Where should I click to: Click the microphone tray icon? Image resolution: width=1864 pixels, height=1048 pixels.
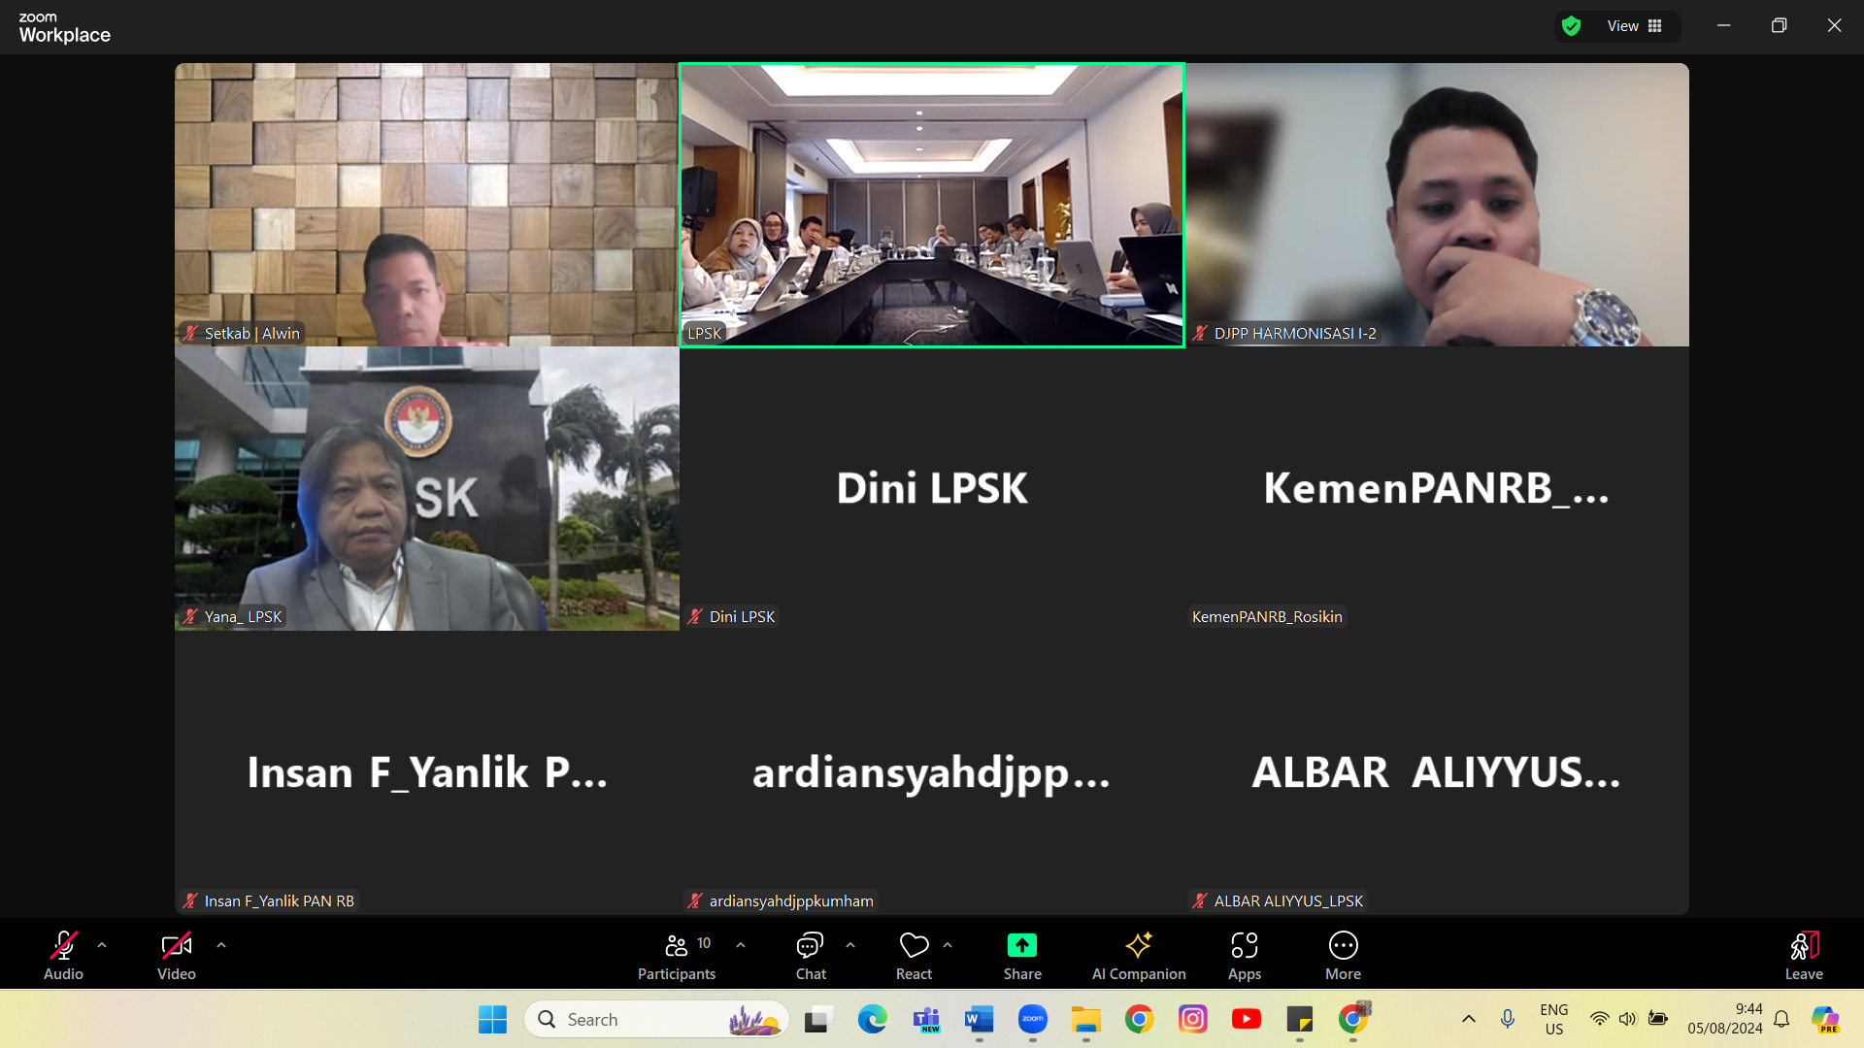pos(1508,1019)
